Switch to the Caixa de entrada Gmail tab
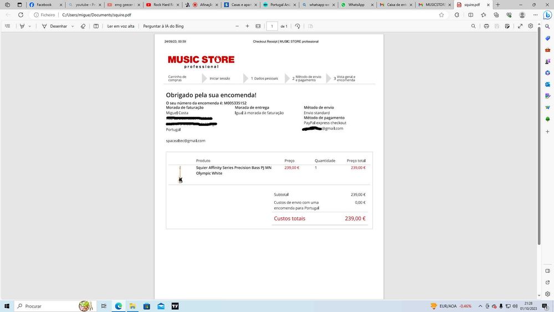 [396, 4]
